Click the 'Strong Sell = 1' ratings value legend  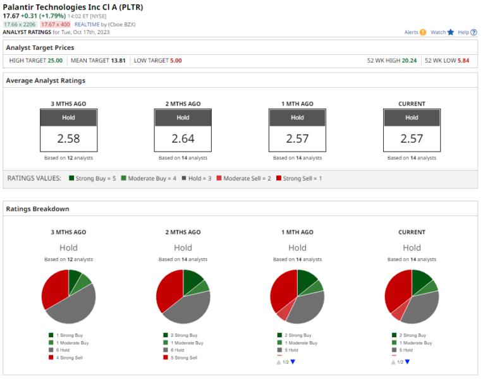[x=299, y=178]
